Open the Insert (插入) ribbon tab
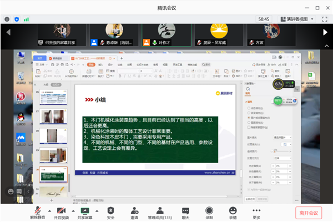Screen dimensions: 333x222 tap(100, 64)
